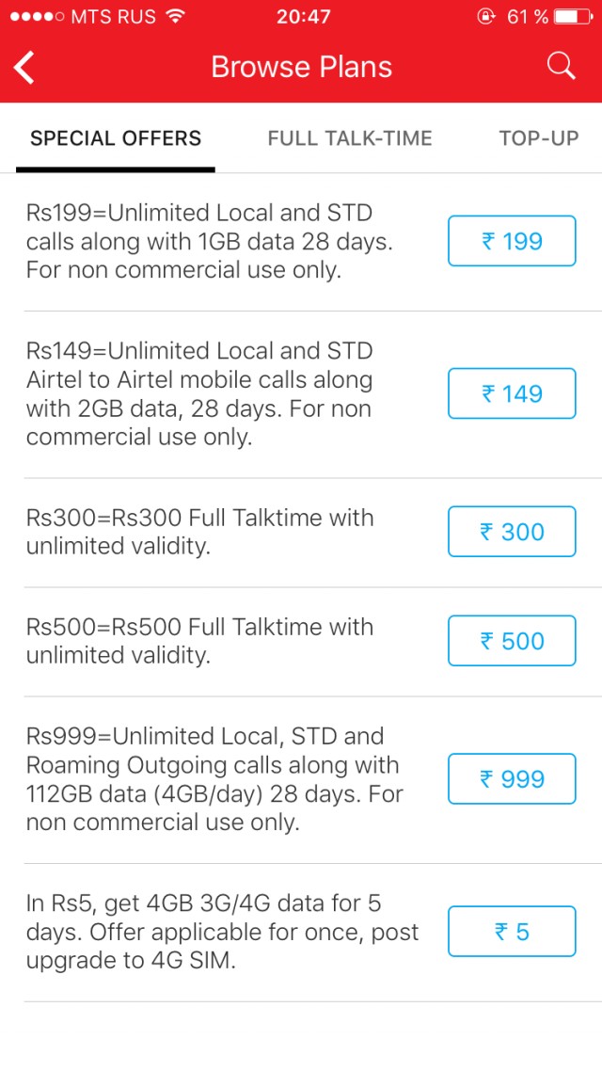This screenshot has width=602, height=1071.
Task: Tap the ₹ 5 data offer button
Action: 512,932
